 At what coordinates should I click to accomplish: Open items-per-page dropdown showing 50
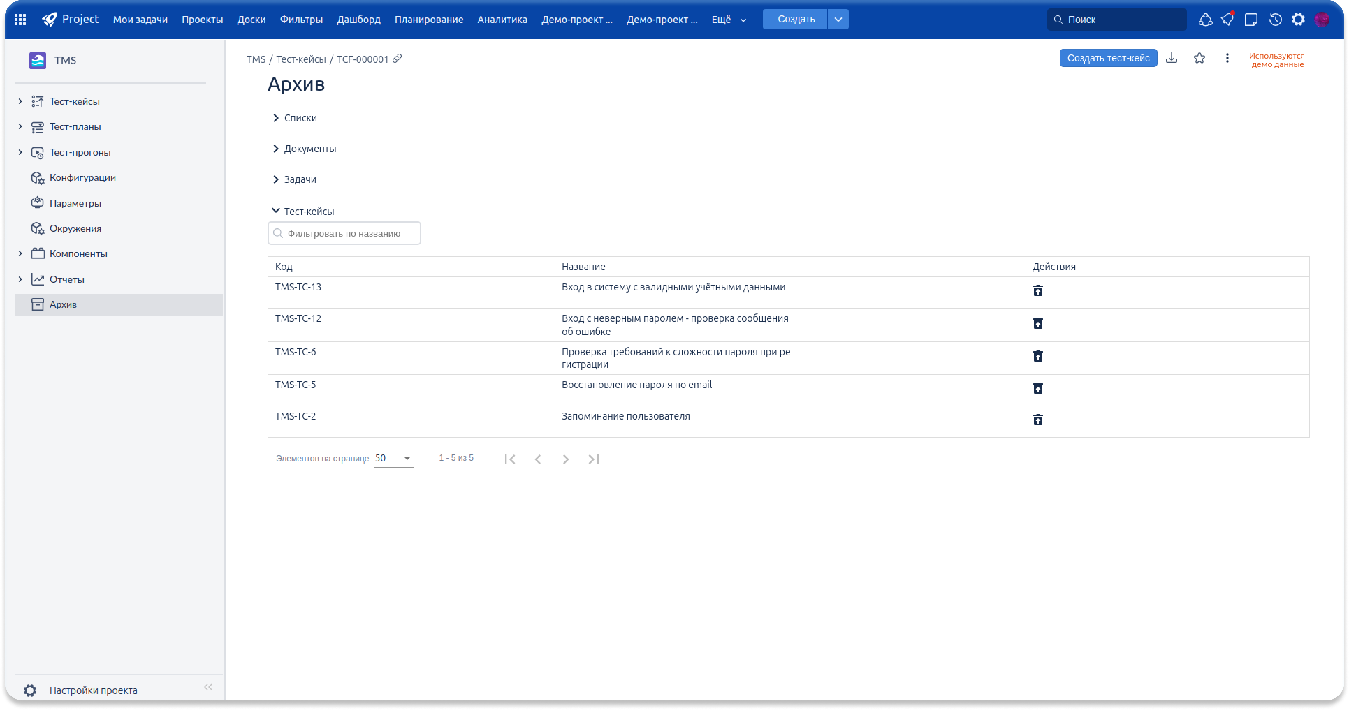[x=394, y=458]
